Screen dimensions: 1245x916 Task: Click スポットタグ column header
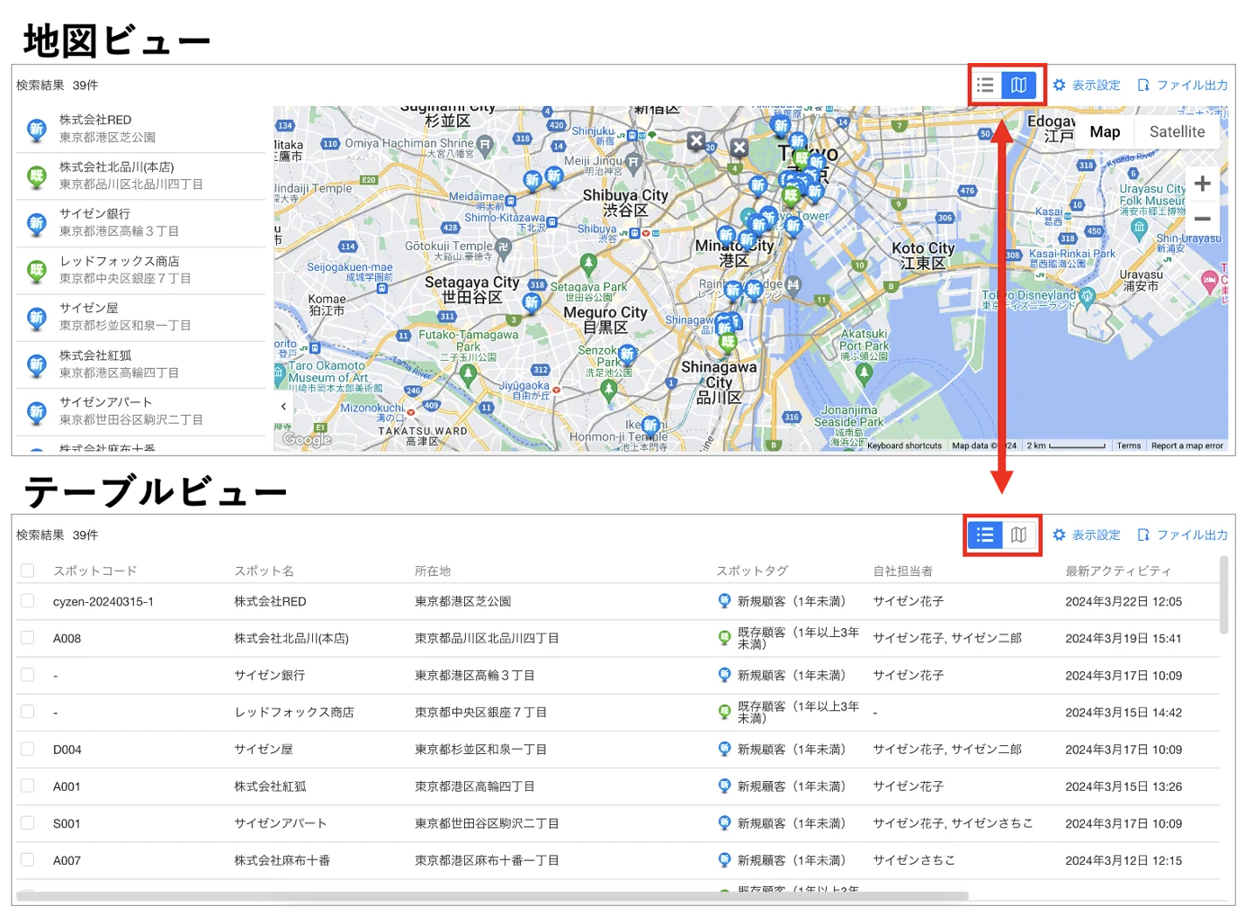752,571
